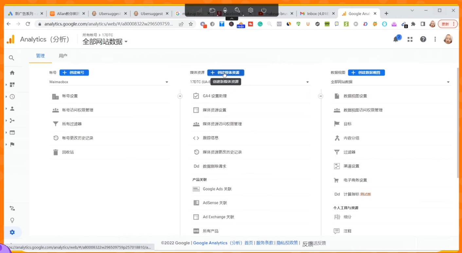Open the Analytics search magnifier icon
The image size is (462, 253).
[12, 58]
